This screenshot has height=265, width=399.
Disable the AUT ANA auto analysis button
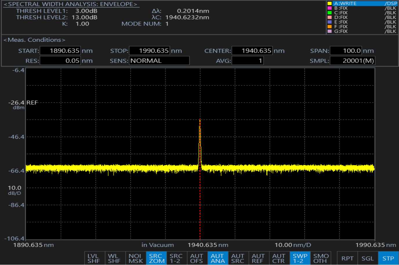(217, 258)
